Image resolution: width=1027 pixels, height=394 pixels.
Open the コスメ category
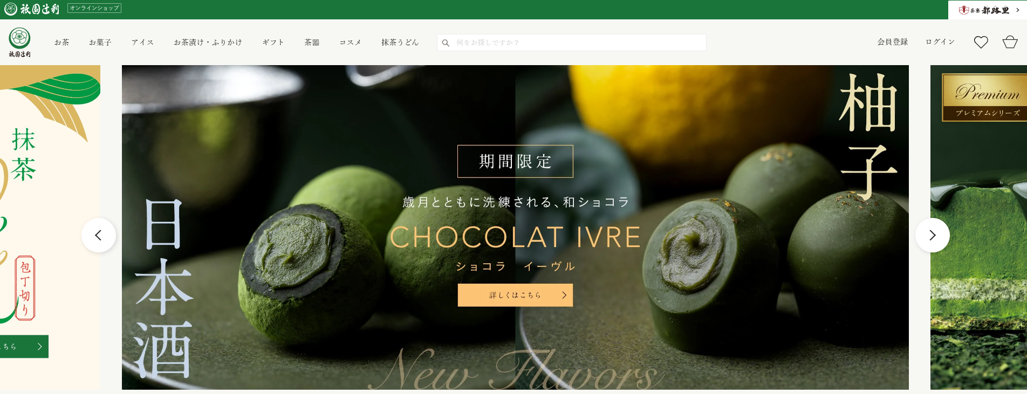point(350,43)
